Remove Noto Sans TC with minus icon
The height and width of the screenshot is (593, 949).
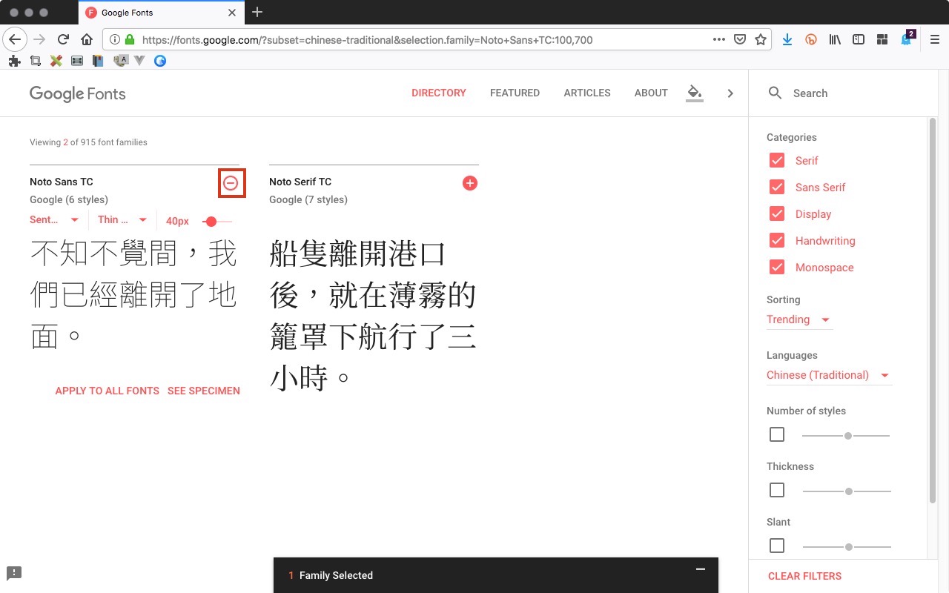pos(231,183)
